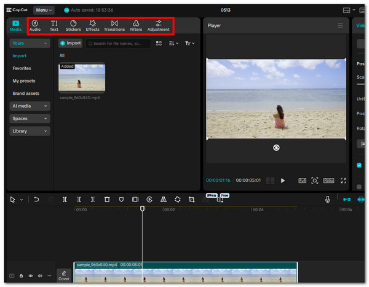Image resolution: width=369 pixels, height=287 pixels.
Task: Open track more options menu
Action: (49, 275)
